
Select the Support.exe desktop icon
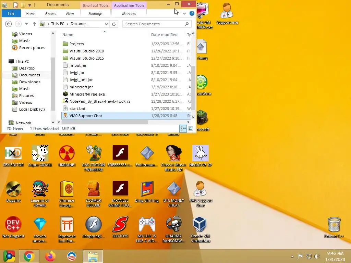(227, 13)
